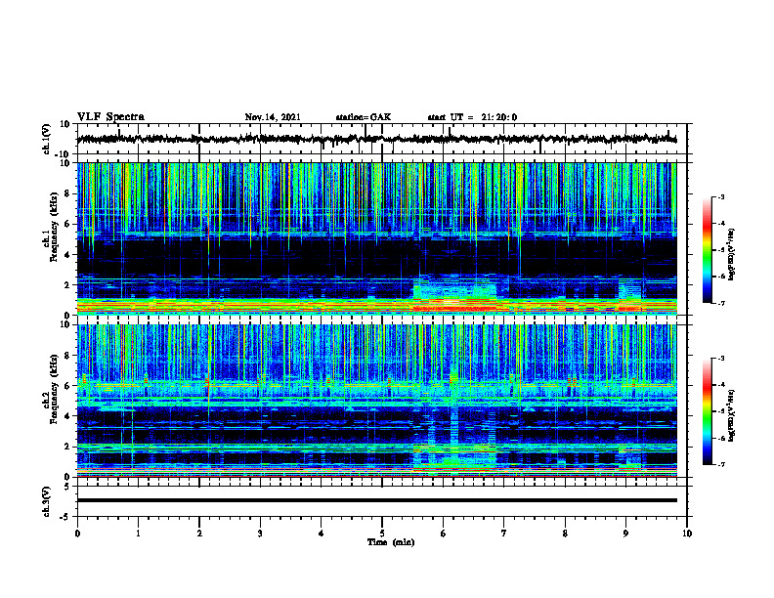Click time axis tick label "1"
The width and height of the screenshot is (774, 598).
pos(138,534)
